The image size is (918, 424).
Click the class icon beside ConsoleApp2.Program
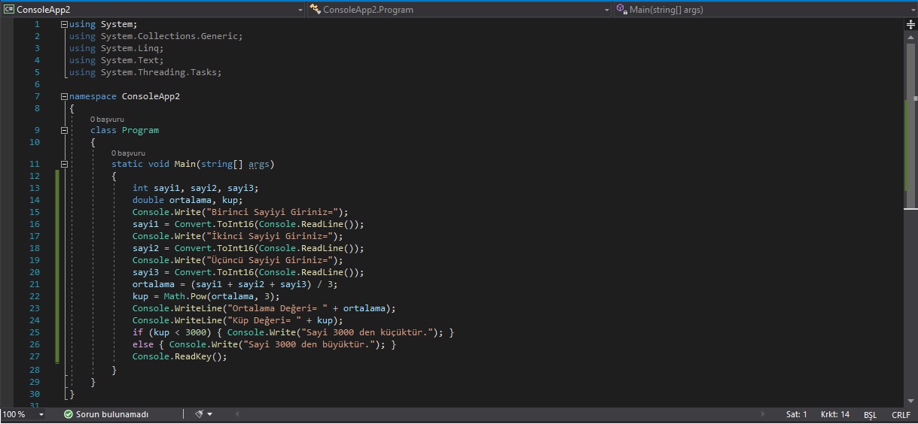(x=315, y=10)
